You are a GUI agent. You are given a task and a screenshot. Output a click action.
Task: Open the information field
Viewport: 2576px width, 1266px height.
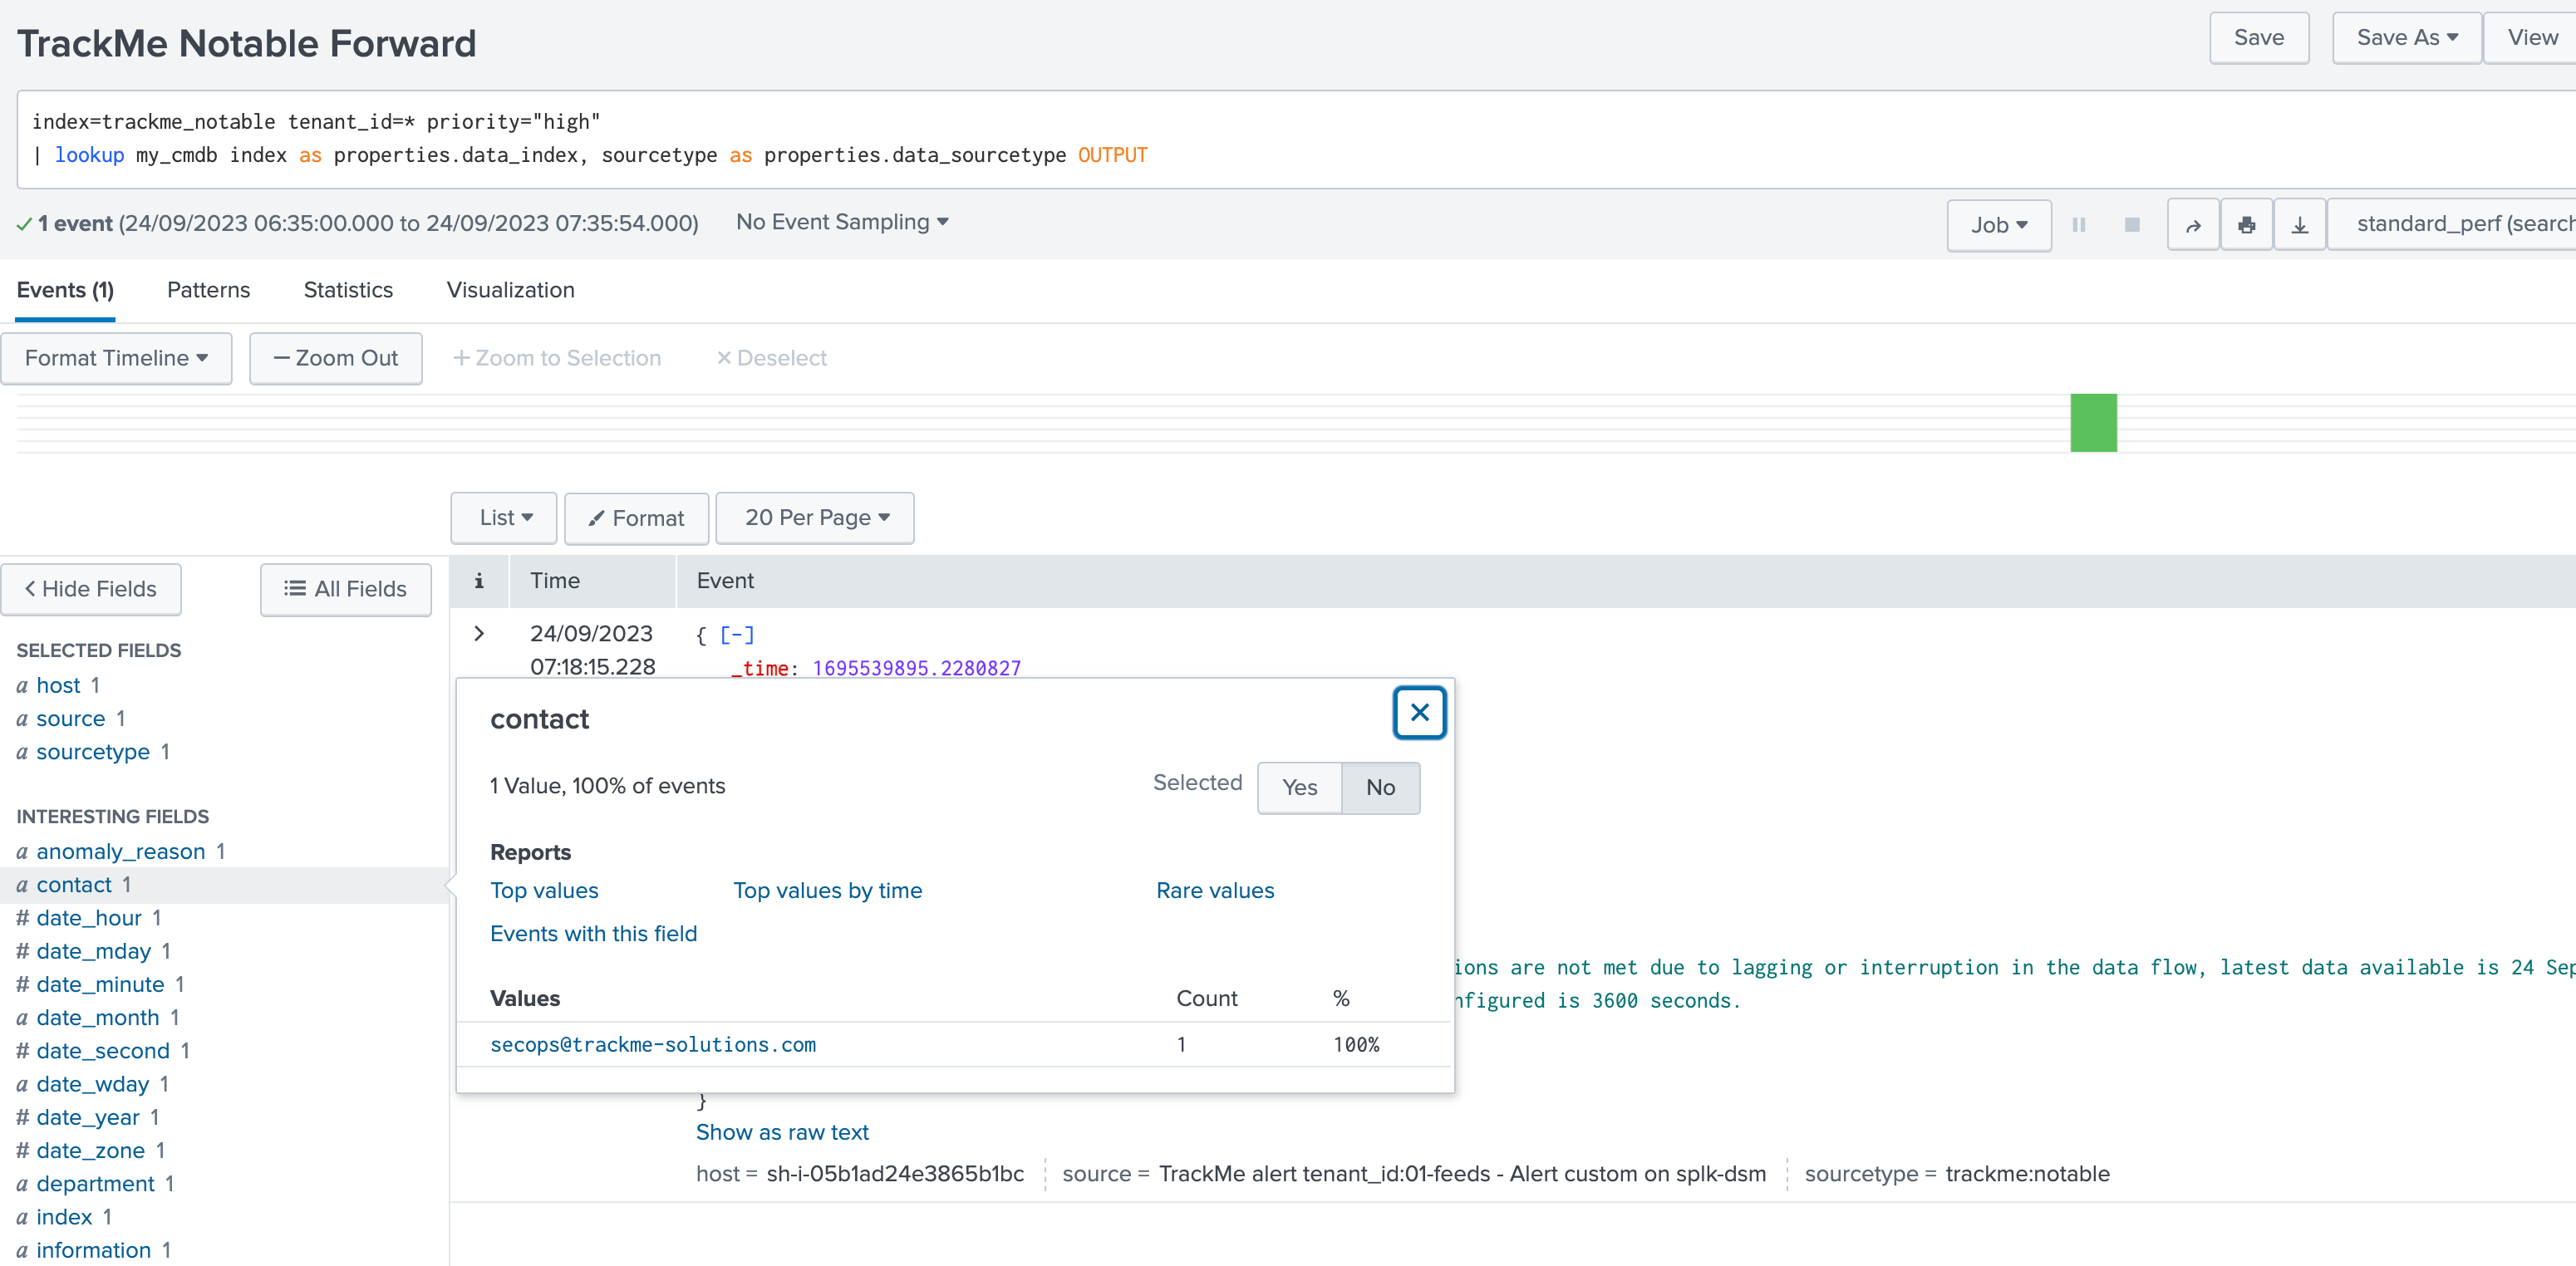pyautogui.click(x=93, y=1250)
